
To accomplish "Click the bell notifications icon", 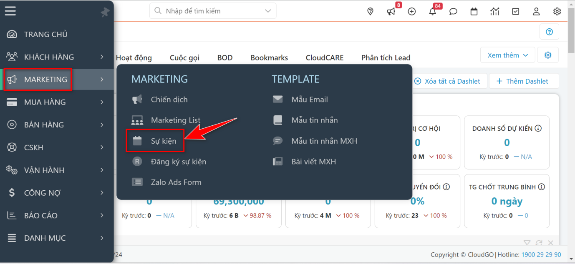I will click(432, 11).
